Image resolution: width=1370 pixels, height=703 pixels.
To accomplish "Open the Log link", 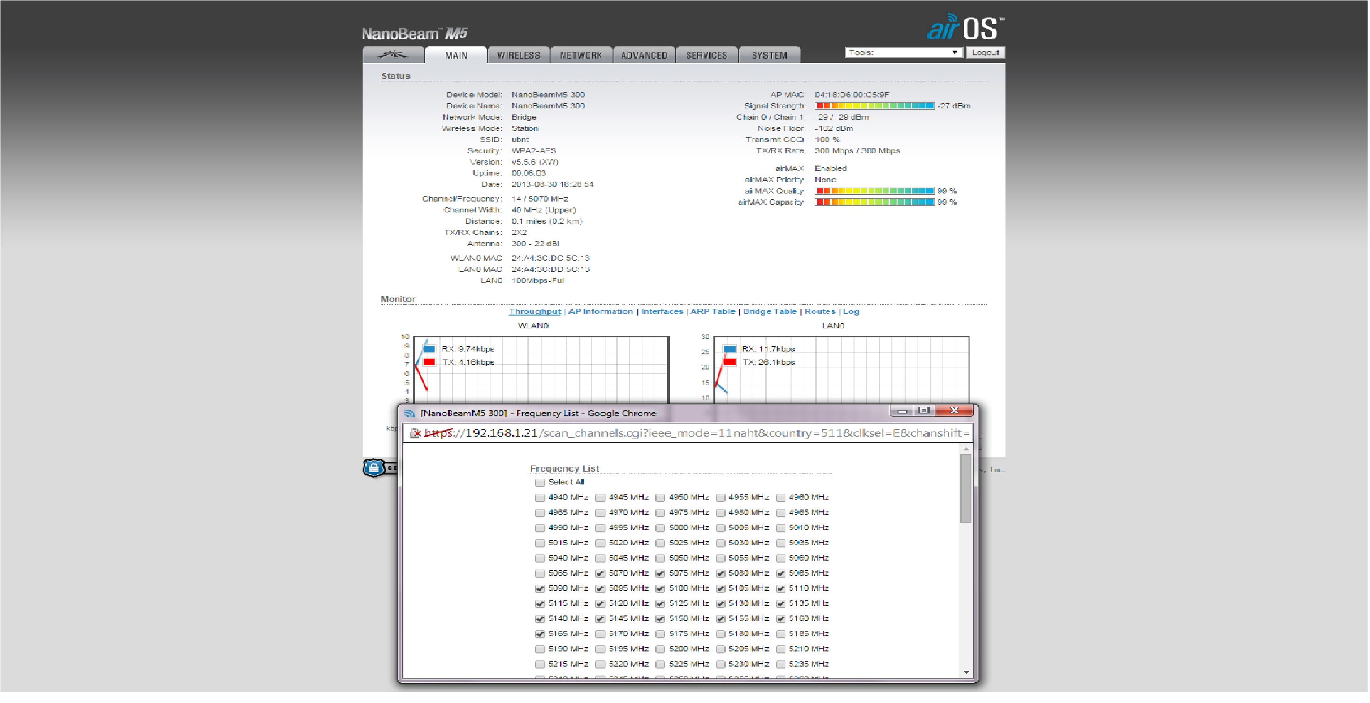I will coord(850,311).
